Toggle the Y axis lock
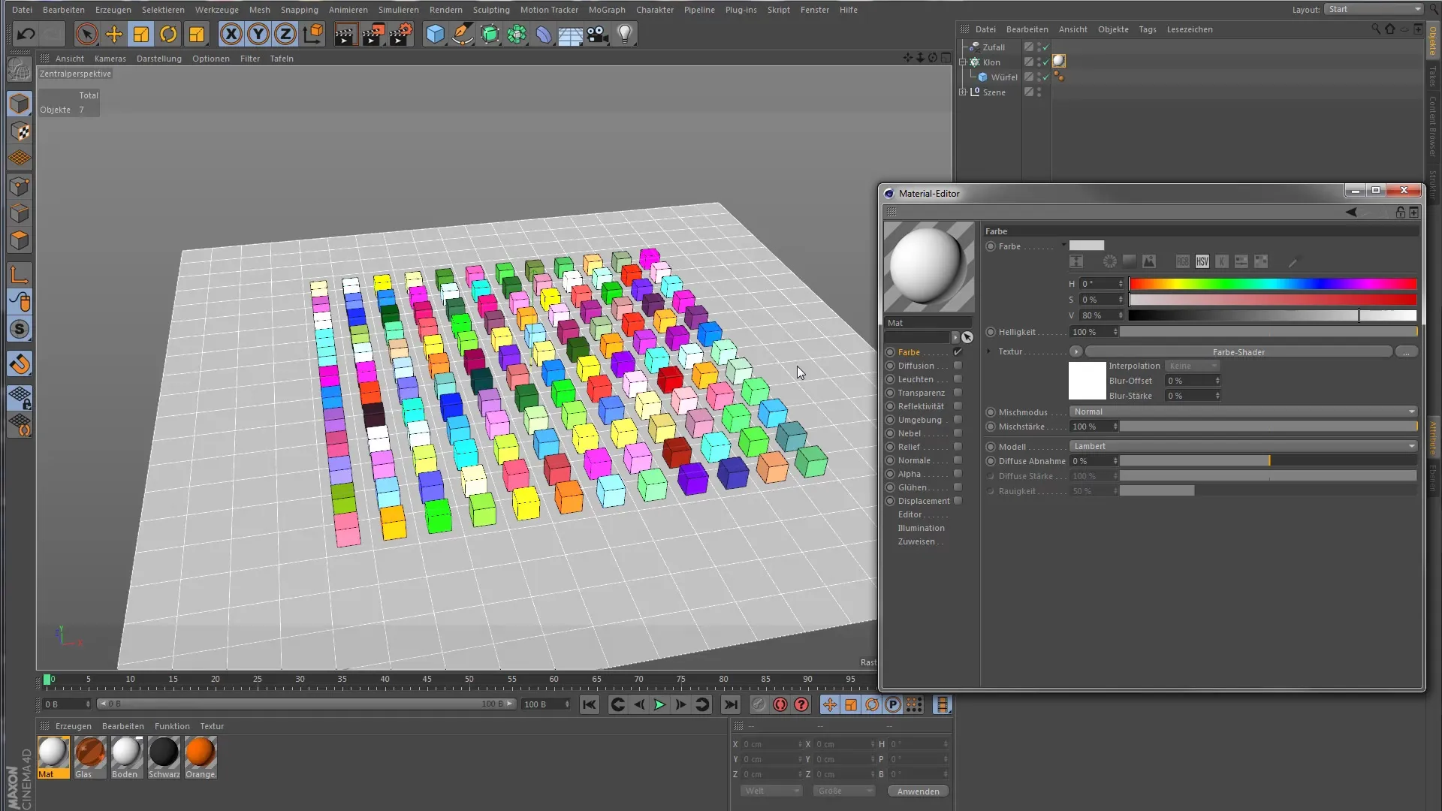The width and height of the screenshot is (1442, 811). [258, 34]
